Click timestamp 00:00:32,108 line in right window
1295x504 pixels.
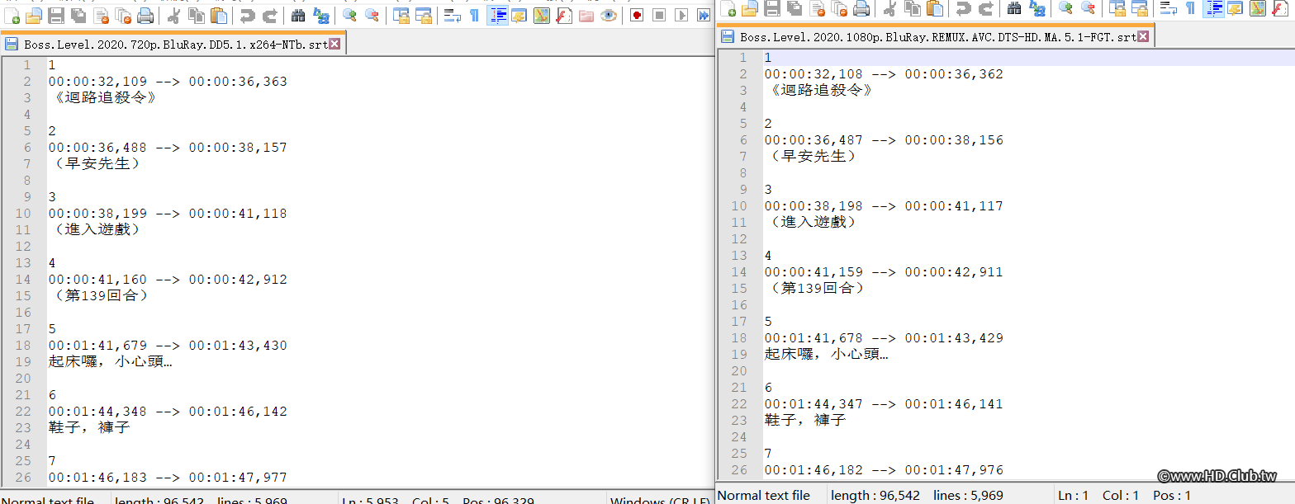coord(884,73)
